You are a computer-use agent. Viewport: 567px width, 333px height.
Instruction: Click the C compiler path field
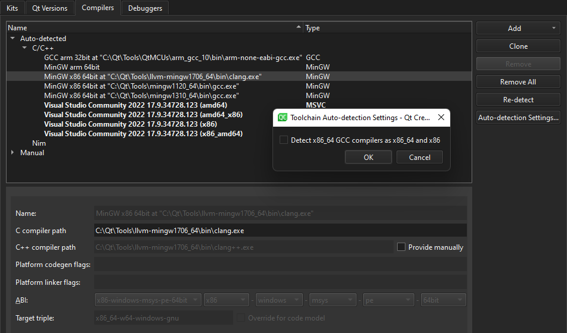click(x=280, y=231)
